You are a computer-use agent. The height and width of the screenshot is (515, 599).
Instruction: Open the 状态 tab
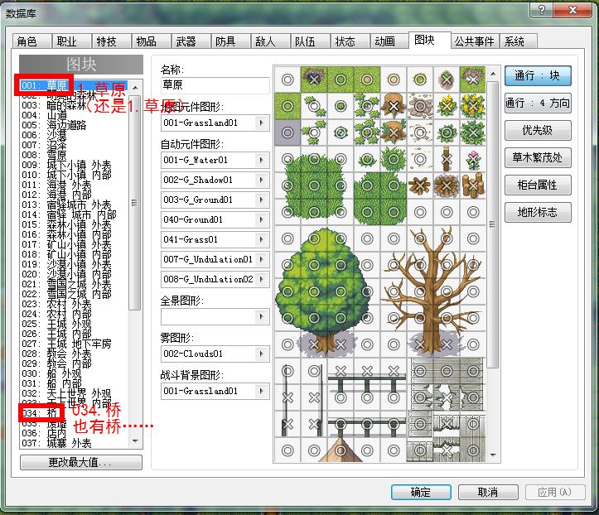point(350,41)
